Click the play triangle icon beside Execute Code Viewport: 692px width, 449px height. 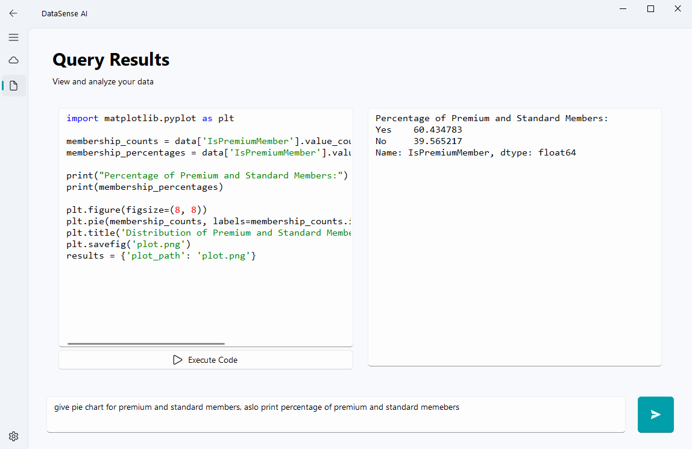177,360
